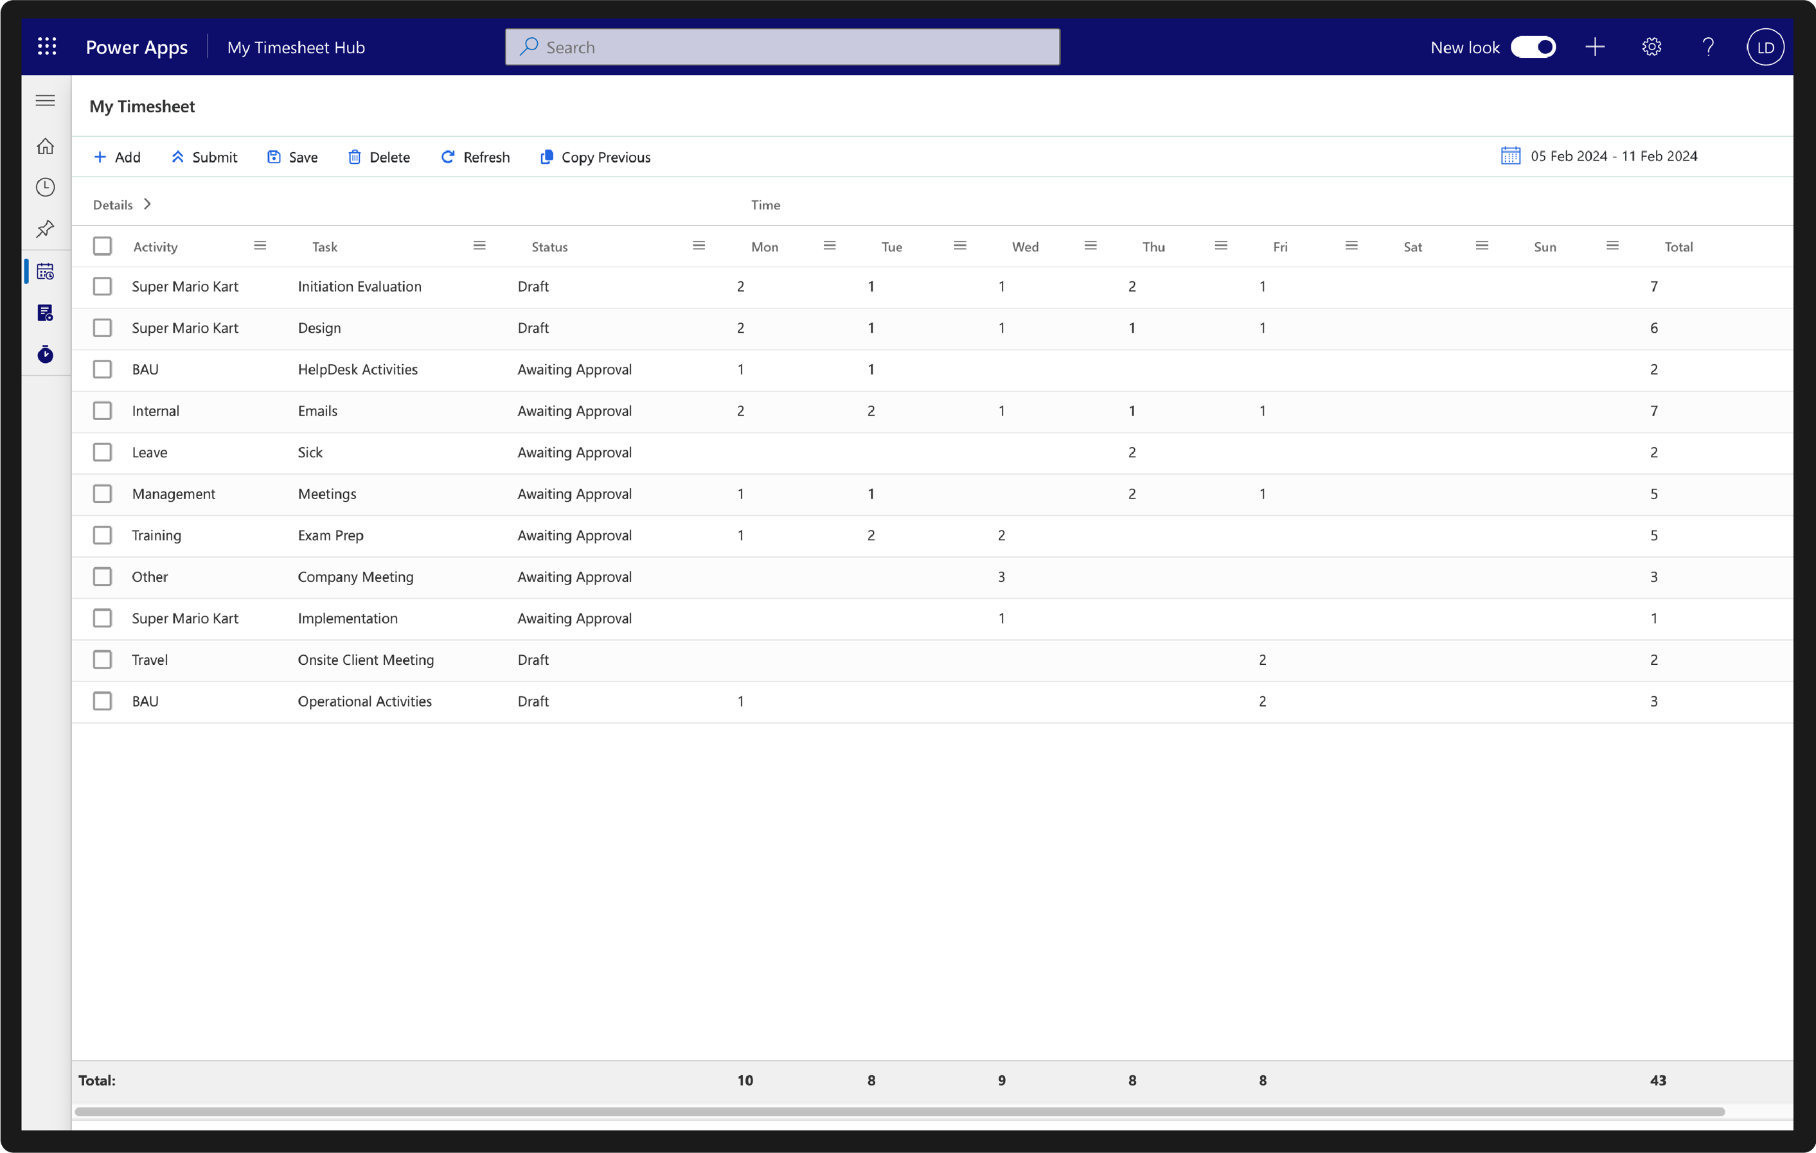The image size is (1816, 1153).
Task: Click Copy Previous
Action: coord(595,156)
